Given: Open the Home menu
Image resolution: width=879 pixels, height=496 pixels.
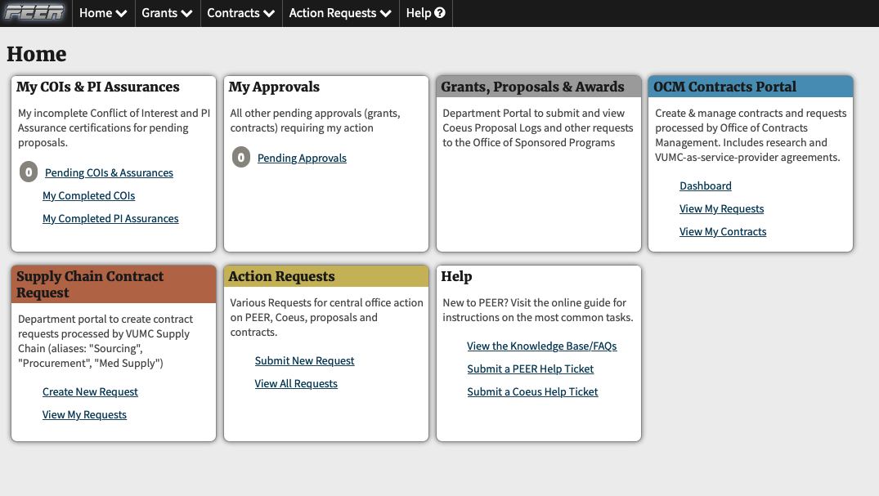Looking at the screenshot, I should click(103, 13).
